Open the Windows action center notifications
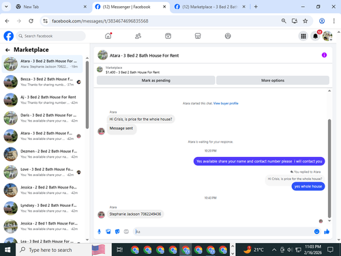The width and height of the screenshot is (341, 256). (330, 250)
